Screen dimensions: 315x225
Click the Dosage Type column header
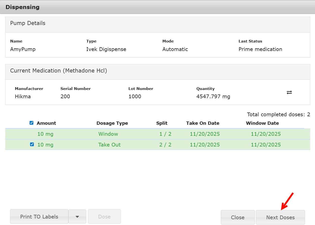pyautogui.click(x=112, y=123)
